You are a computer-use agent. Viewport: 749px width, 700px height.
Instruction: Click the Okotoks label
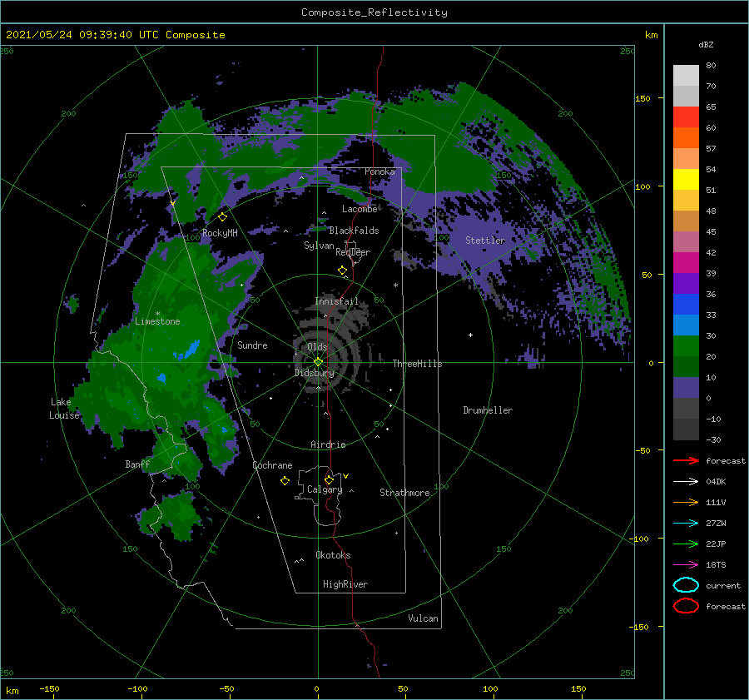point(333,554)
